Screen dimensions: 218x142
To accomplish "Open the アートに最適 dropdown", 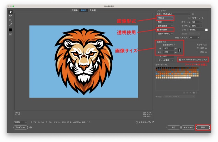I will tap(166, 60).
